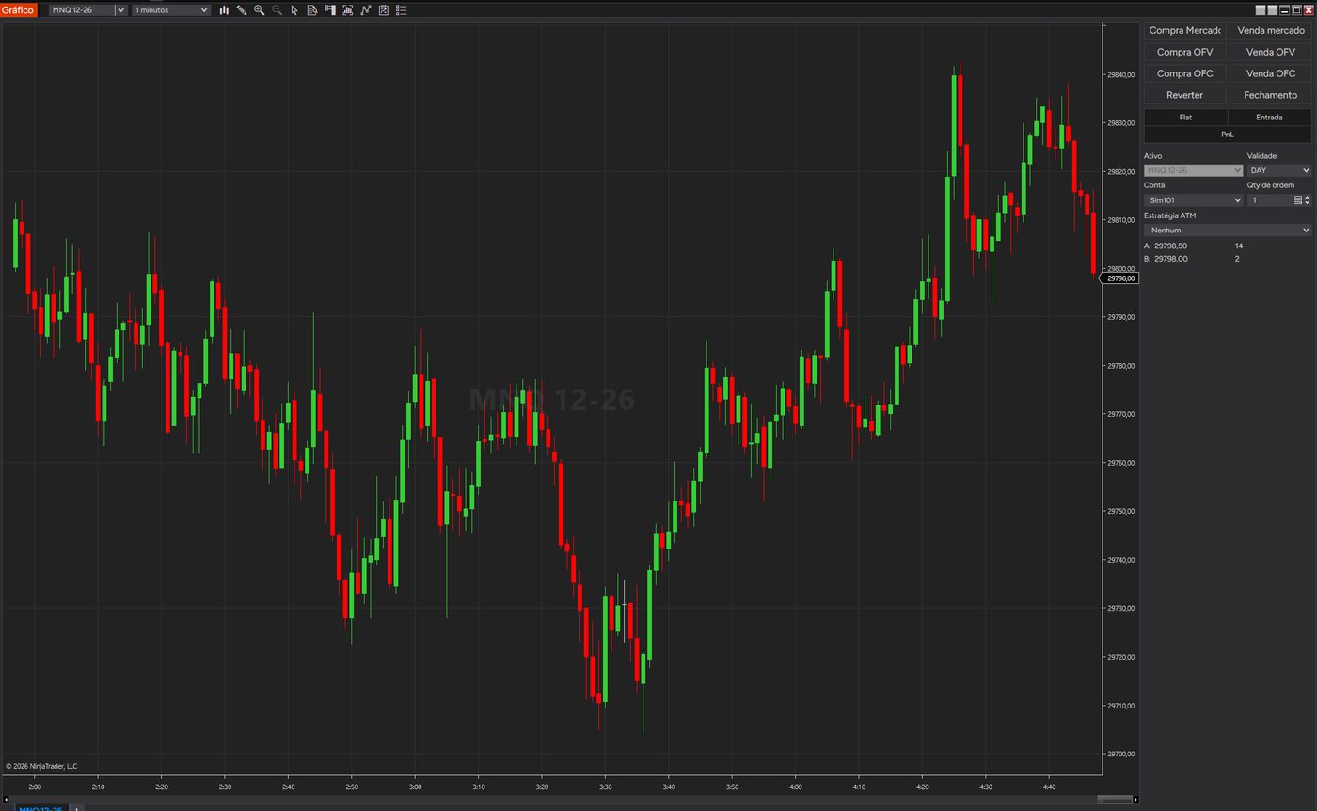Select the cursor pointer tool icon
This screenshot has height=811, width=1317.
294,10
